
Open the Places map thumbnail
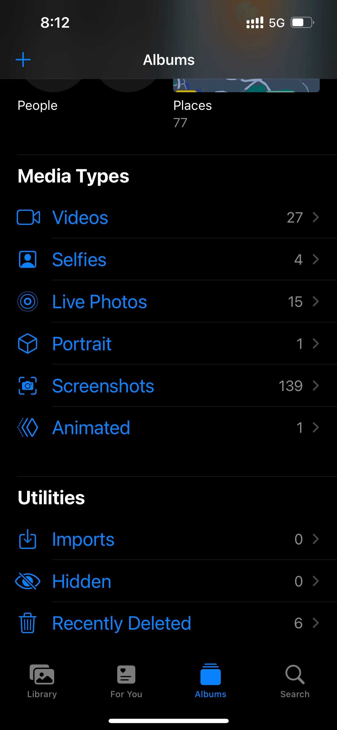pos(246,86)
